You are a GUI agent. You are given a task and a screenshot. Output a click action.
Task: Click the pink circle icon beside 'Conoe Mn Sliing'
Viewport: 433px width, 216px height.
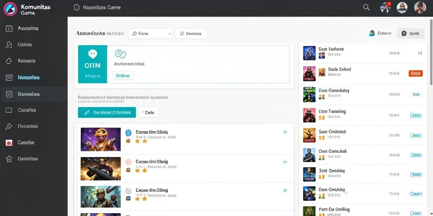pyautogui.click(x=129, y=162)
